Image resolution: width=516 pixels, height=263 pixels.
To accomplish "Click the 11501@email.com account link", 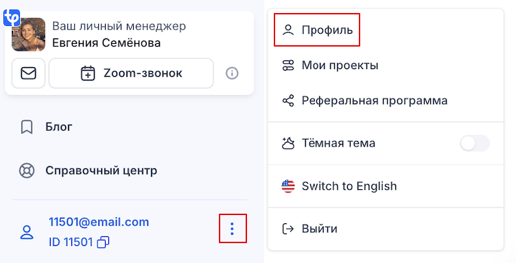I will tap(99, 222).
